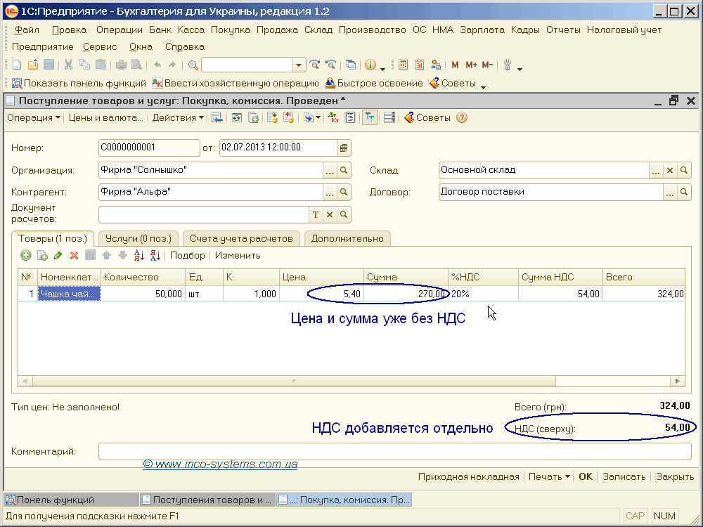Open the Файл menu

tap(27, 30)
